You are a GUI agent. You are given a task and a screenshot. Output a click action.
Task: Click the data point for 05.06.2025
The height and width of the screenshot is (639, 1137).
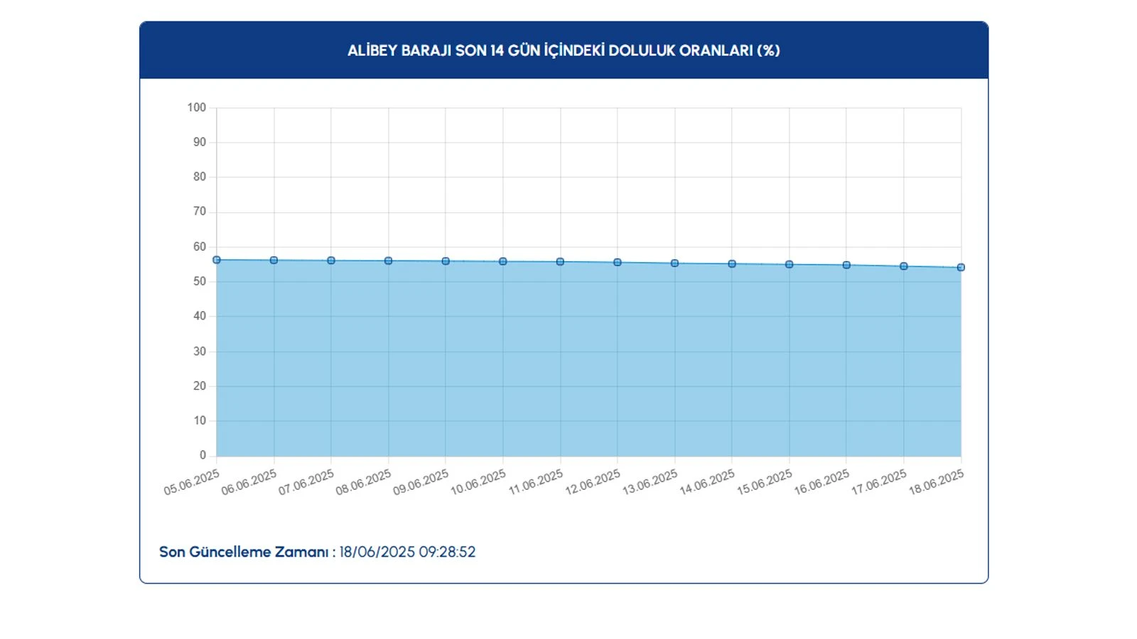coord(217,260)
